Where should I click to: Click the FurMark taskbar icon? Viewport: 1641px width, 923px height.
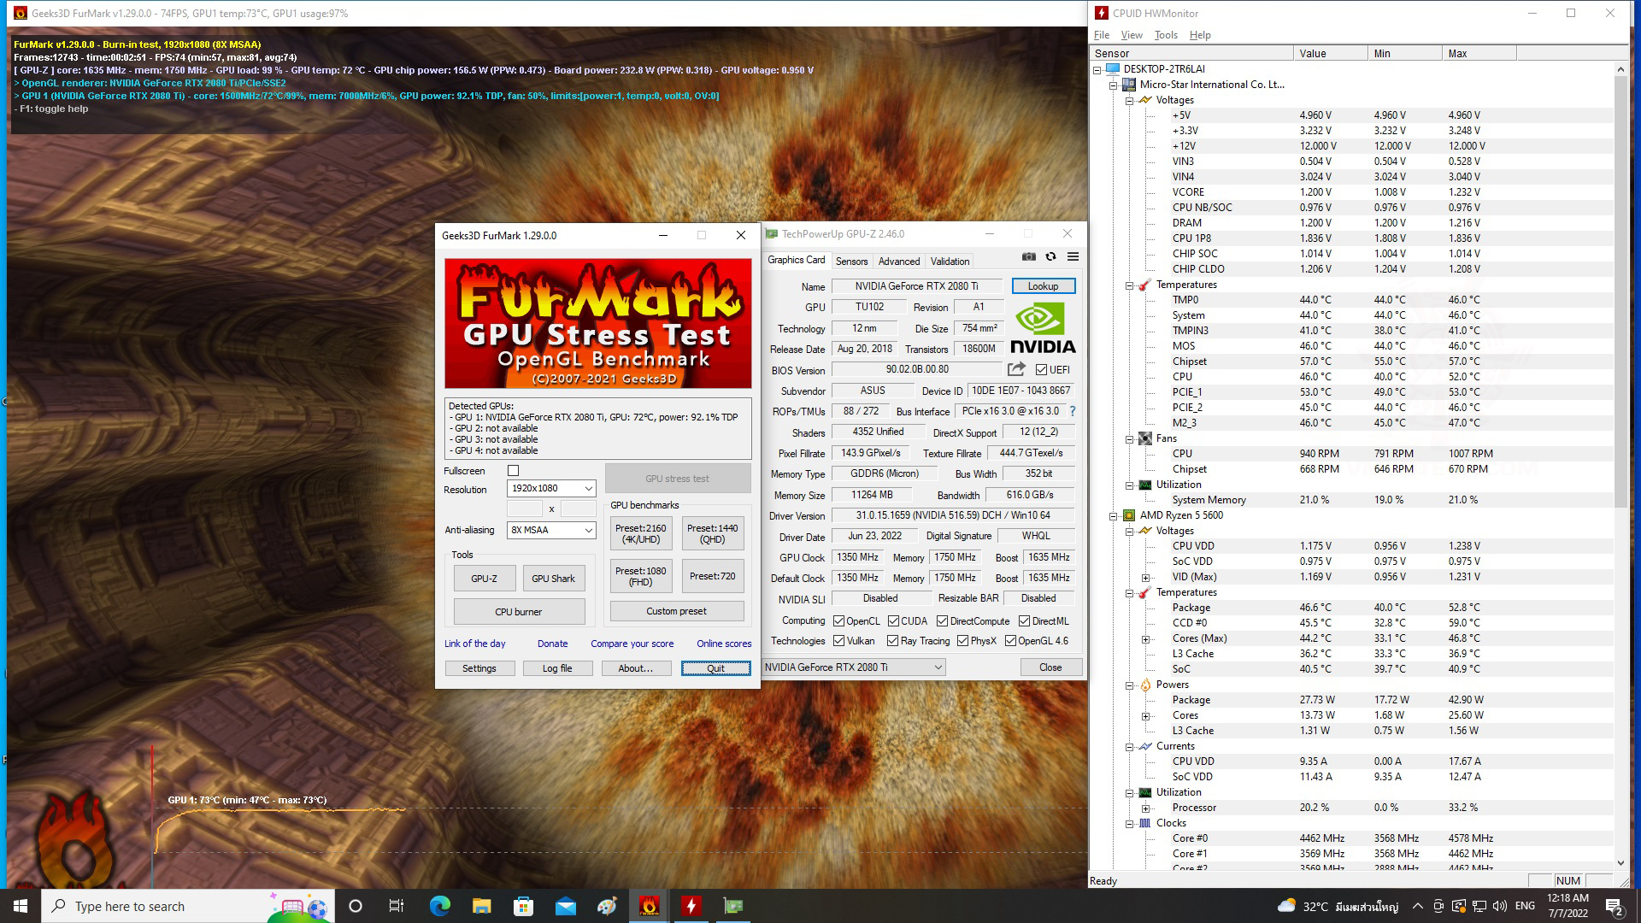pyautogui.click(x=649, y=906)
